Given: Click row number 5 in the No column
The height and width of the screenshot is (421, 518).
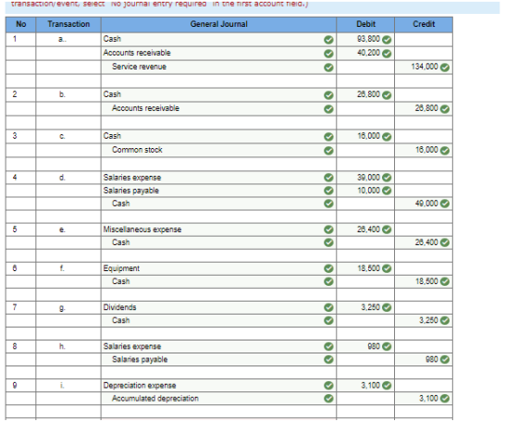Looking at the screenshot, I should tap(15, 229).
